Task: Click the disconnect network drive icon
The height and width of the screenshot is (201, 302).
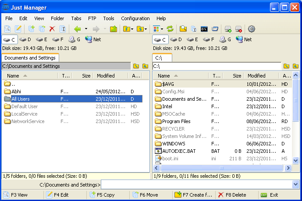Action: 238,29
